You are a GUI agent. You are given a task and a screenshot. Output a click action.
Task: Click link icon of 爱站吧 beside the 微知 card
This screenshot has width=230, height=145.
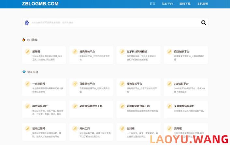169,129
